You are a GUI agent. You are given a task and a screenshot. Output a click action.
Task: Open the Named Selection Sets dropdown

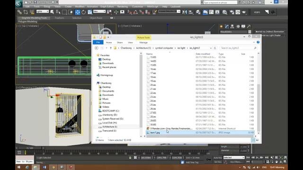coord(169,11)
